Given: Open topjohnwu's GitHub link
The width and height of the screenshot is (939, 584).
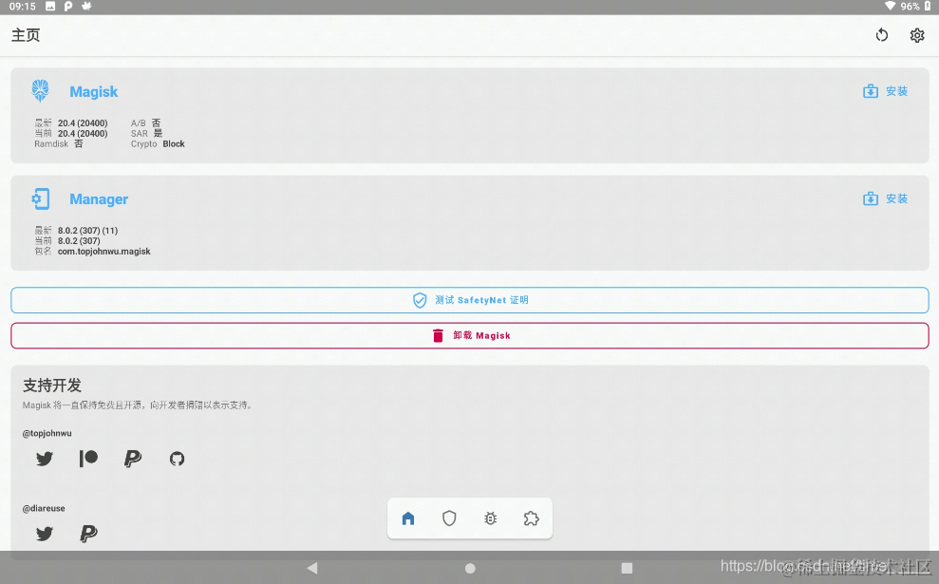Looking at the screenshot, I should pyautogui.click(x=177, y=459).
